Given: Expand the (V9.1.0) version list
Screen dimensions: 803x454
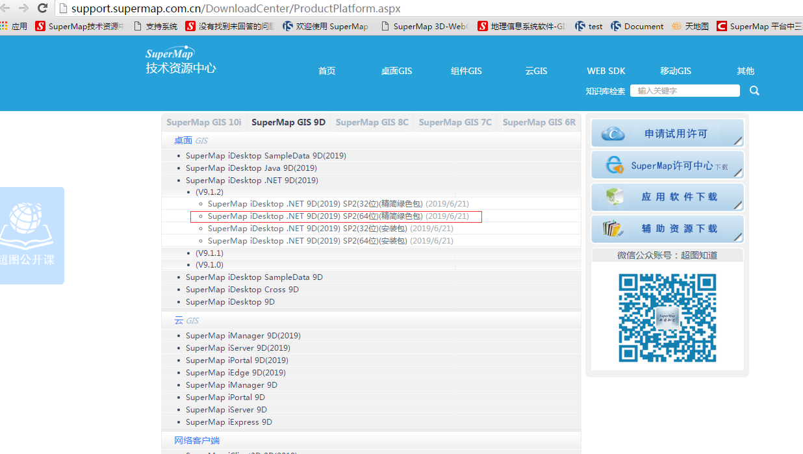Looking at the screenshot, I should (209, 265).
